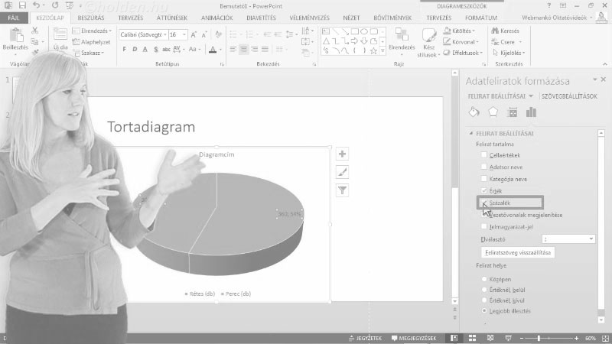The width and height of the screenshot is (612, 344).
Task: Select Size & Properties icon in pane
Action: point(512,112)
